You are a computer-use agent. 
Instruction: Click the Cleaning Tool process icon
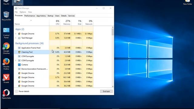pyautogui.click(x=19, y=52)
